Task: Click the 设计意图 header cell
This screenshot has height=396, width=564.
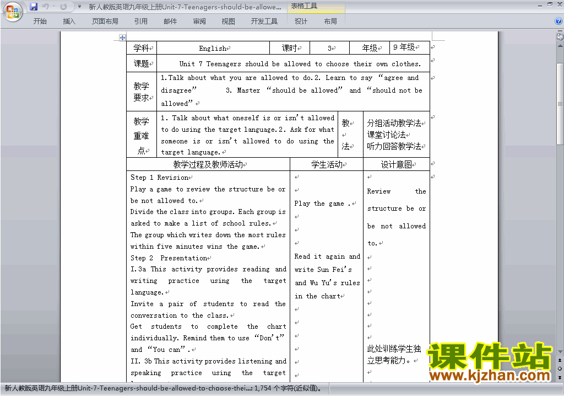Action: point(397,165)
